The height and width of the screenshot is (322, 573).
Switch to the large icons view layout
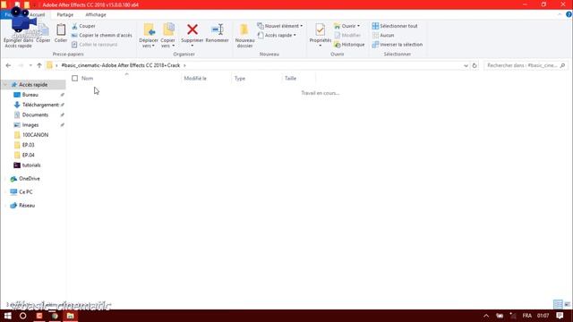click(x=567, y=304)
